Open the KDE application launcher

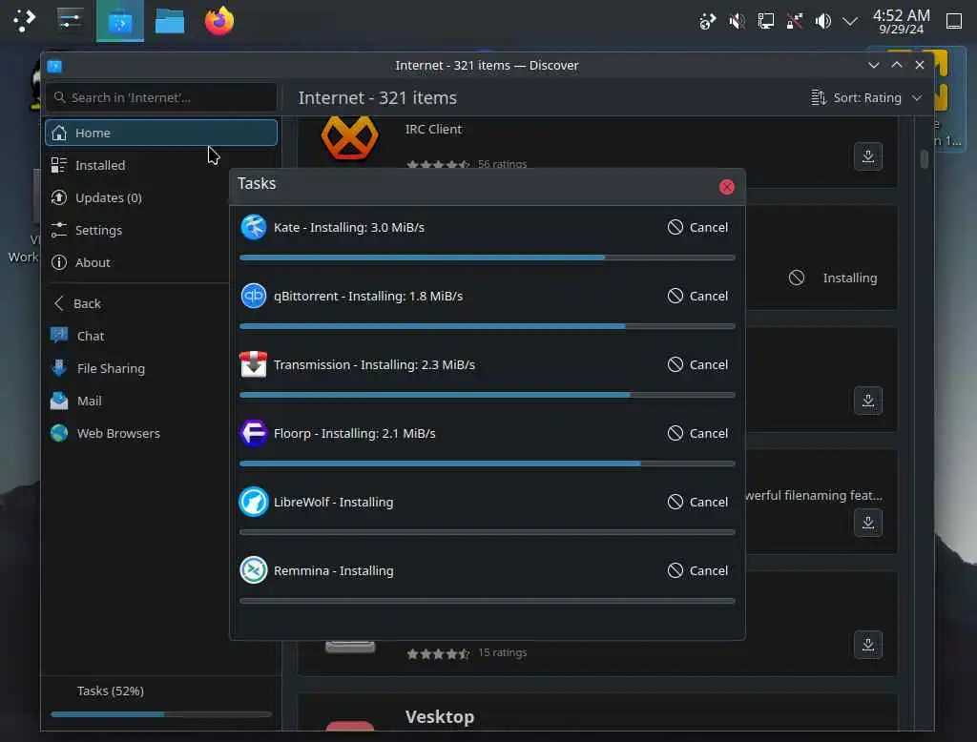click(24, 21)
